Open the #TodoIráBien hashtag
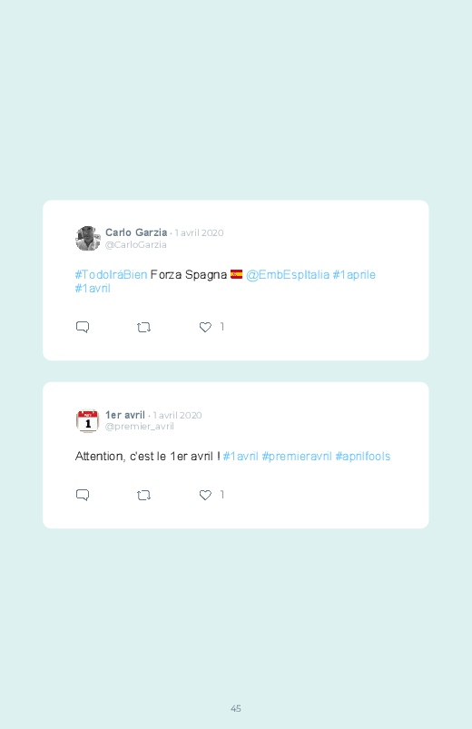 tap(111, 275)
